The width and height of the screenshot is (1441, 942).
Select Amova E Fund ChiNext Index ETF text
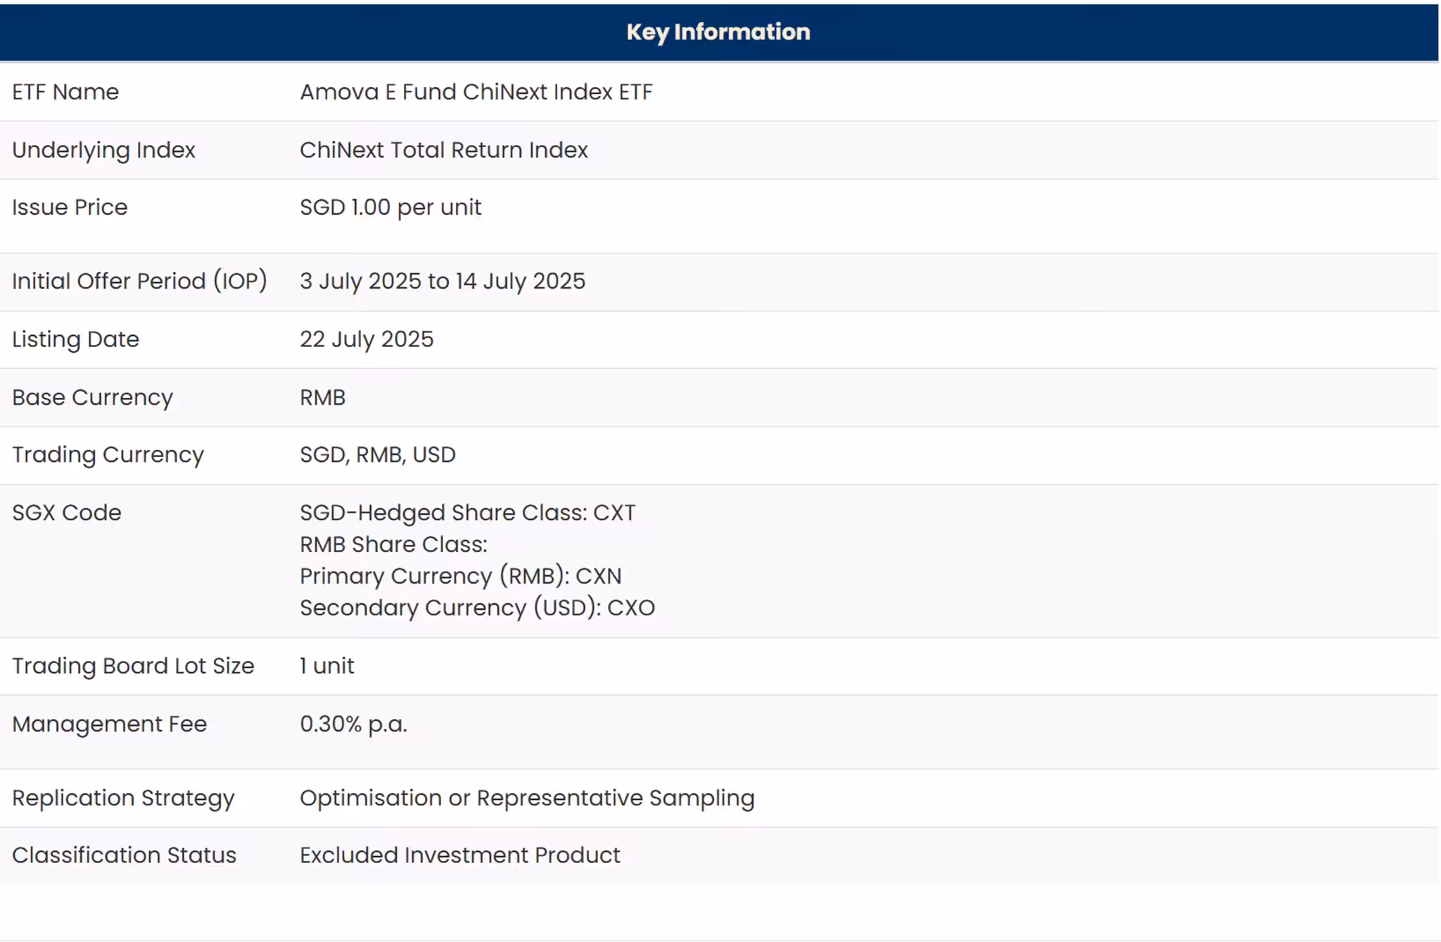pyautogui.click(x=476, y=92)
